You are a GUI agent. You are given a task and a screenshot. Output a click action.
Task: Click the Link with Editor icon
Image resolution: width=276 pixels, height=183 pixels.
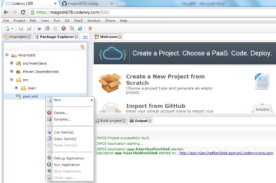pyautogui.click(x=82, y=47)
